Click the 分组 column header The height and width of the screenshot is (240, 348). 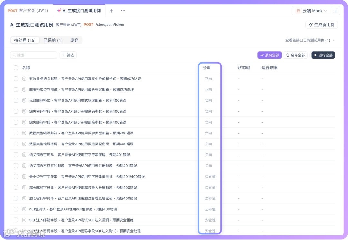click(207, 68)
